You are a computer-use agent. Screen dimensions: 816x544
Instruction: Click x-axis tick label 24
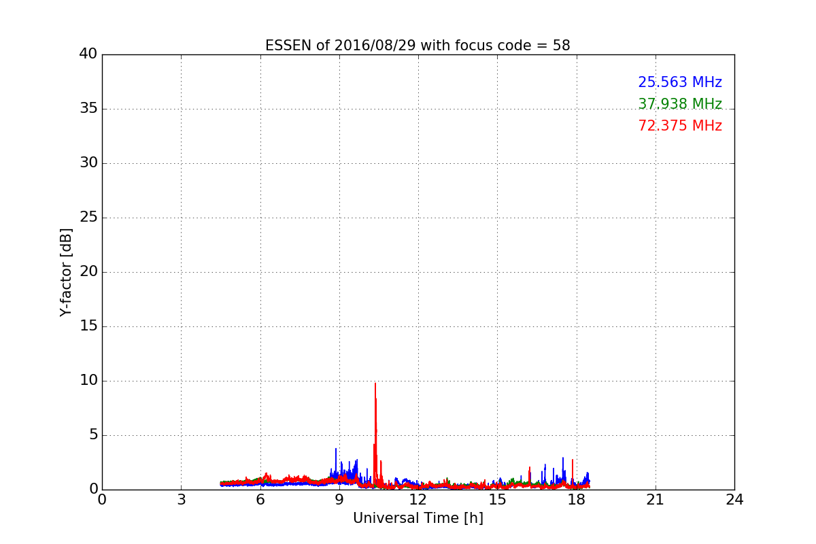(734, 500)
